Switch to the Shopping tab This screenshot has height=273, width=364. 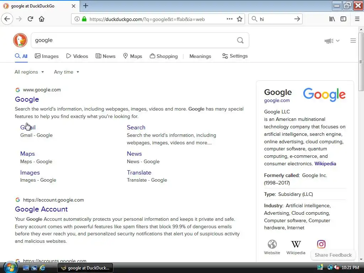coord(164,56)
